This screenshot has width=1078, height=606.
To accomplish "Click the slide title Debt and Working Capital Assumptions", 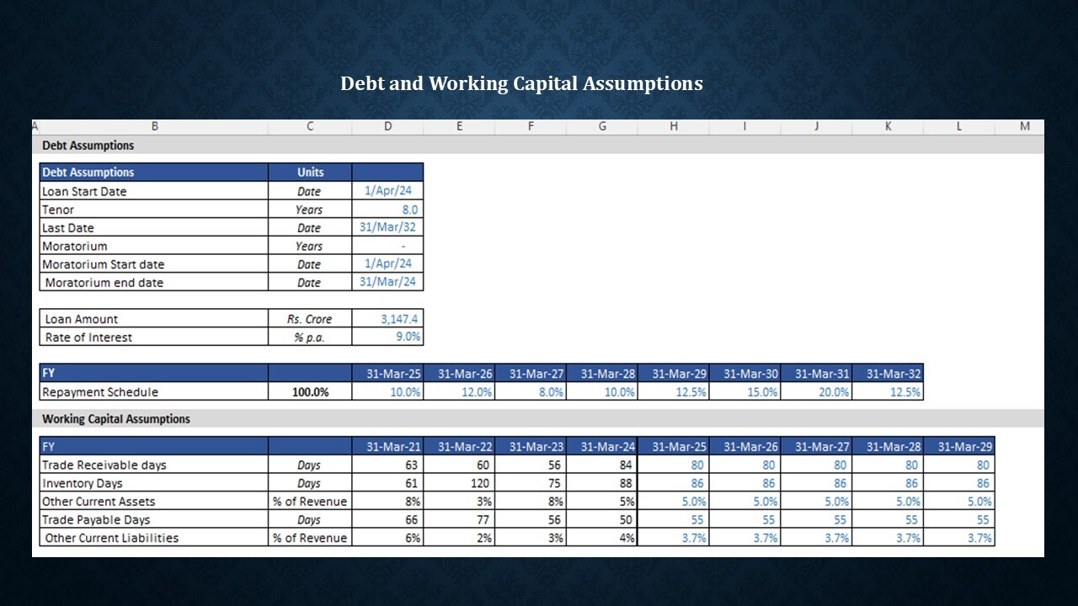I will pyautogui.click(x=521, y=83).
